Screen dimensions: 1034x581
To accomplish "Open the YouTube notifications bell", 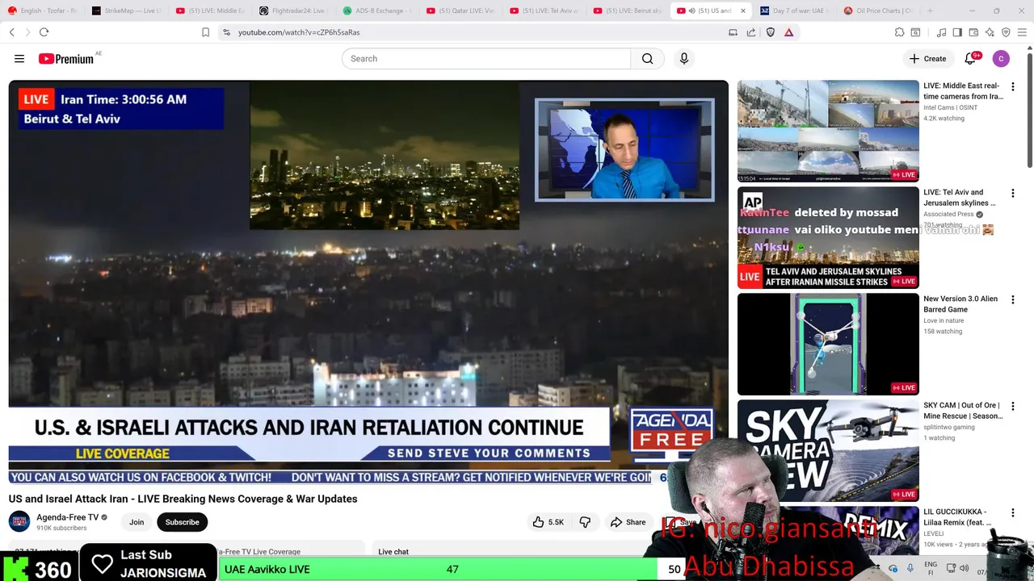I will [970, 59].
